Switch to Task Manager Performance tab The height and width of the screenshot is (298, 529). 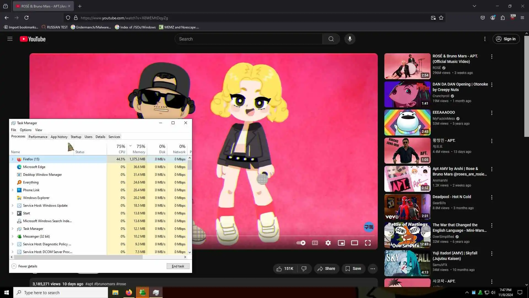coord(38,137)
